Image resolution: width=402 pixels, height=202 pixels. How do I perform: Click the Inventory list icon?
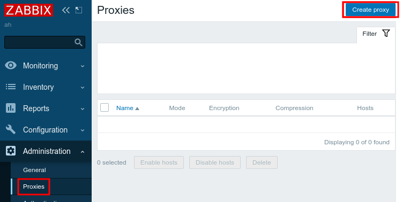tap(11, 87)
